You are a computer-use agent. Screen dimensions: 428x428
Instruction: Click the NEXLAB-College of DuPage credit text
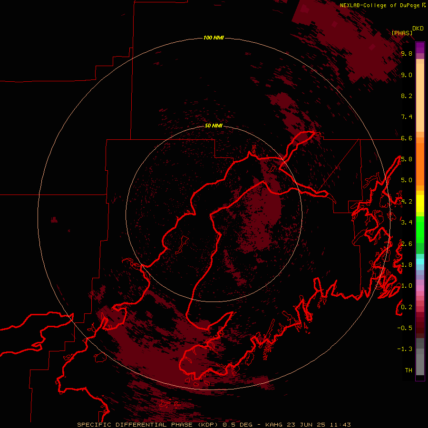point(379,5)
